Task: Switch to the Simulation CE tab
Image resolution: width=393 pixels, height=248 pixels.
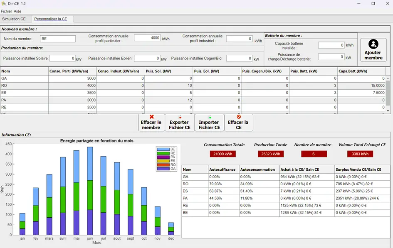Action: click(14, 19)
